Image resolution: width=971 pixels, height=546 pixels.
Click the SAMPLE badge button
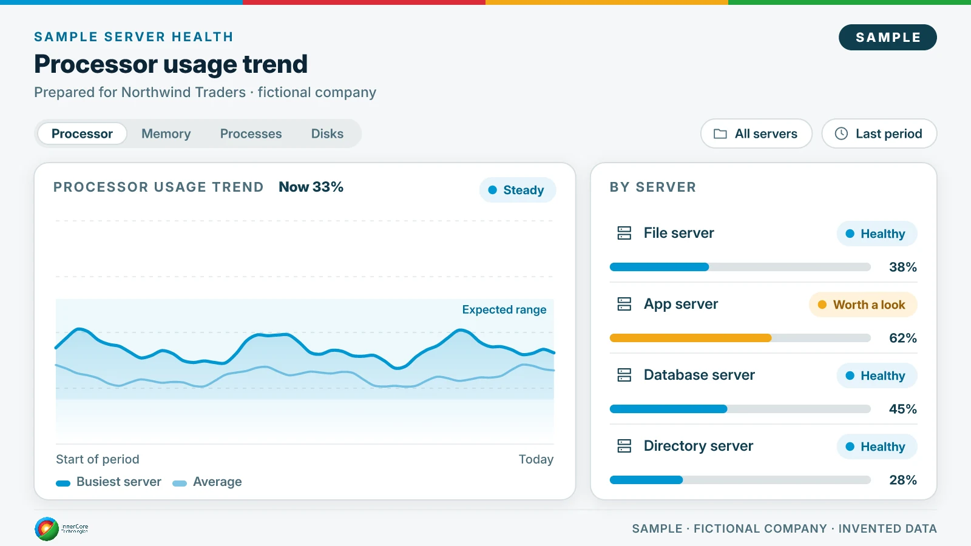pos(888,38)
